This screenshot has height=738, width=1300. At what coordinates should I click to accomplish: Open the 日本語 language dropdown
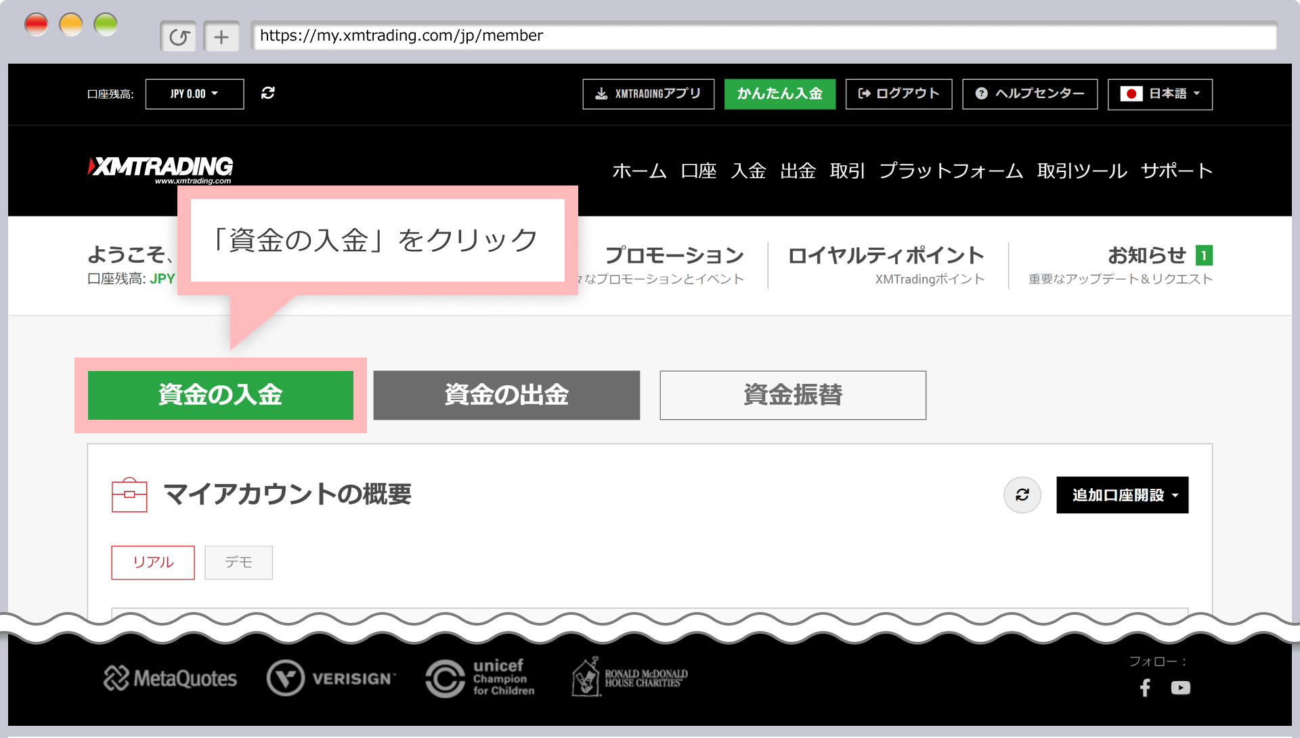(1160, 94)
